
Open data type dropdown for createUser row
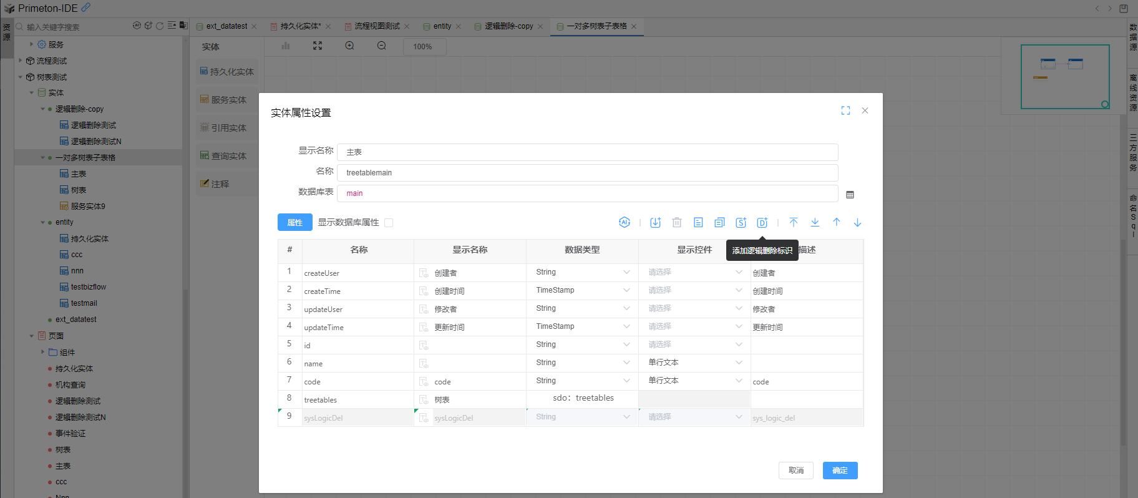pyautogui.click(x=626, y=272)
